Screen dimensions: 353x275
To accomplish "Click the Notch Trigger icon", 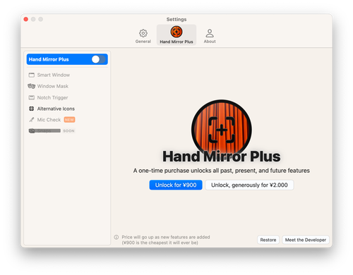I will (32, 97).
